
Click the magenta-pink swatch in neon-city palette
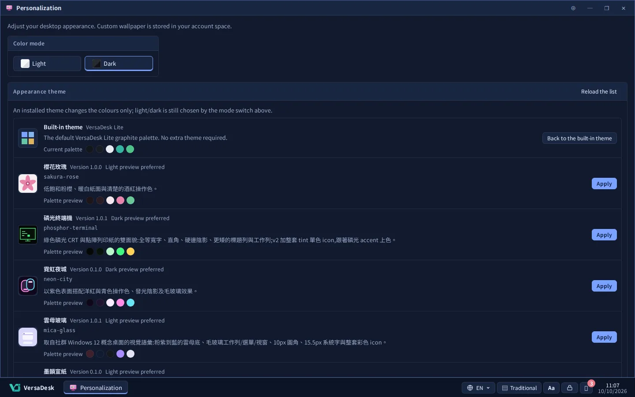click(x=120, y=303)
